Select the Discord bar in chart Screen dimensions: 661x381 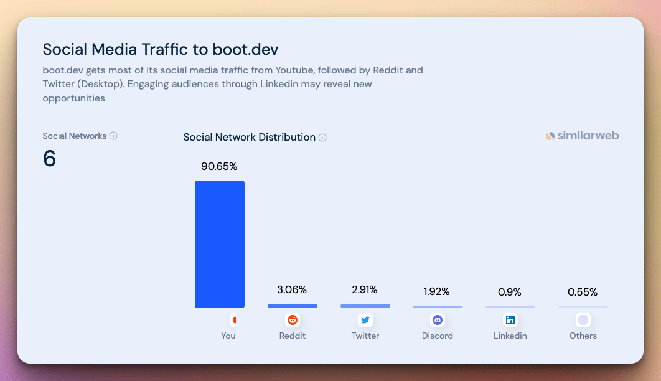tap(438, 306)
